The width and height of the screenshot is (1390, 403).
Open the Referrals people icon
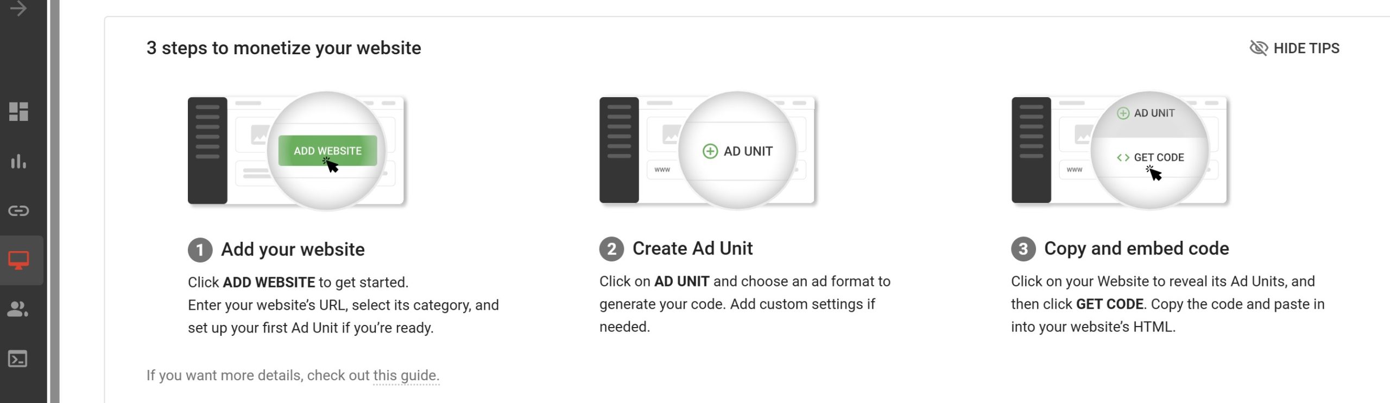tap(18, 309)
